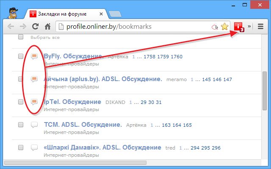Click the horizontal scrollbar thumb
Viewport: 271px width, 169px height.
[x=75, y=163]
